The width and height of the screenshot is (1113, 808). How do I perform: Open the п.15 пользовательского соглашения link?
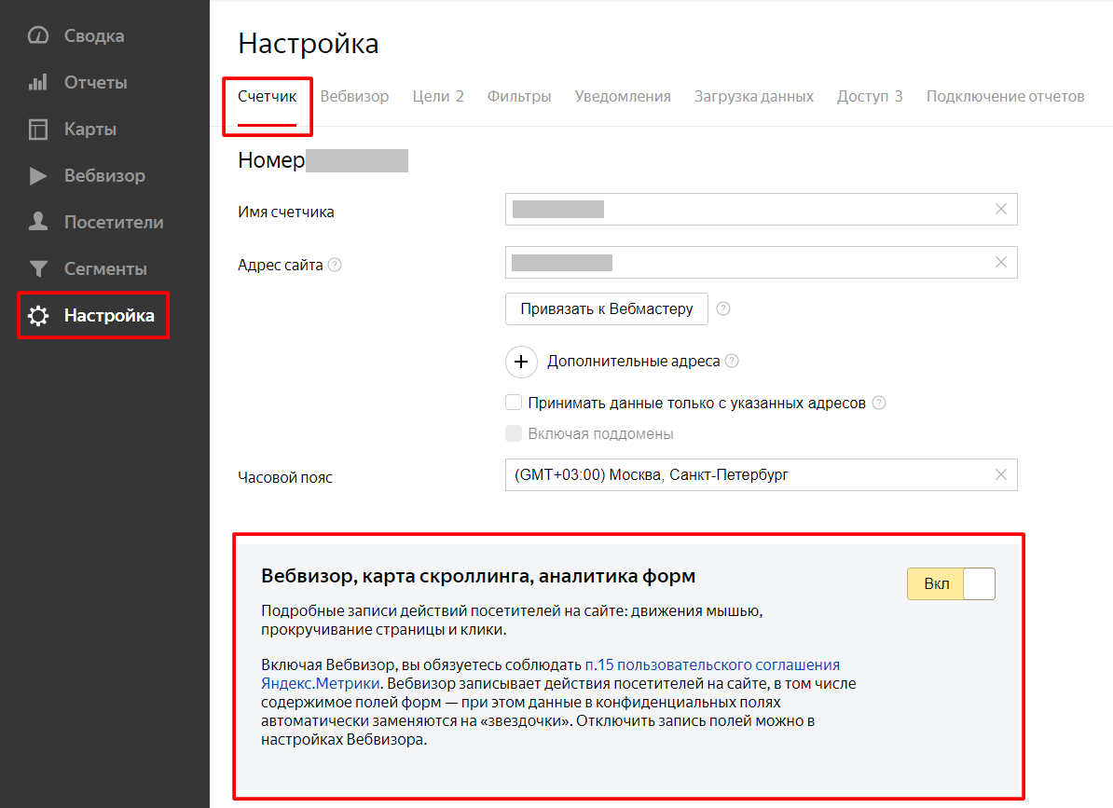(712, 665)
